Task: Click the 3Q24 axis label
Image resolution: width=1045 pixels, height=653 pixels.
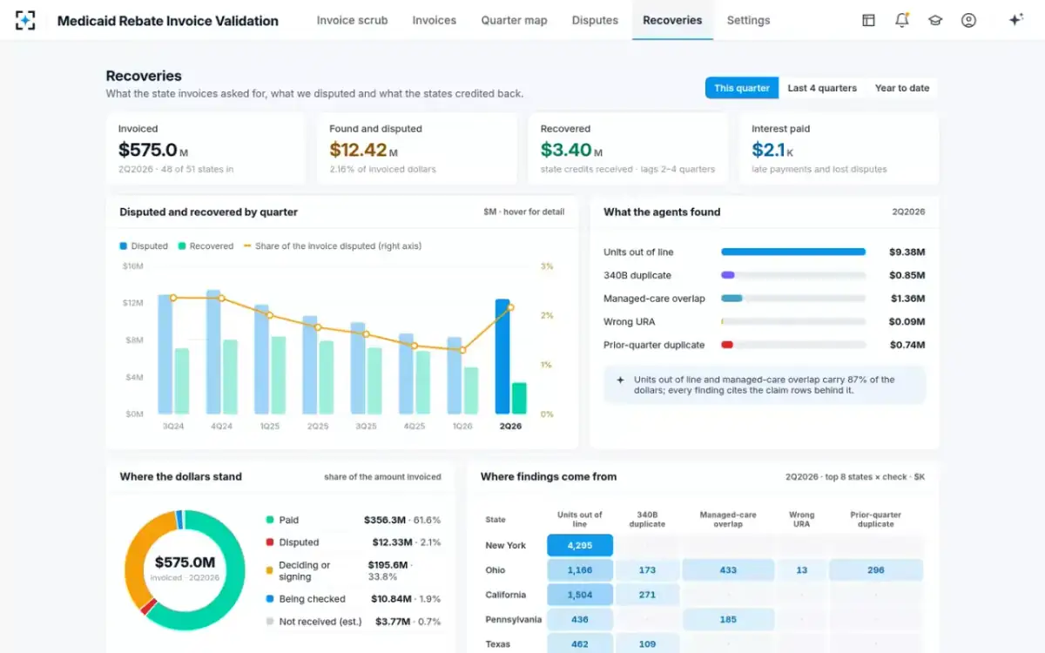Action: (x=173, y=427)
